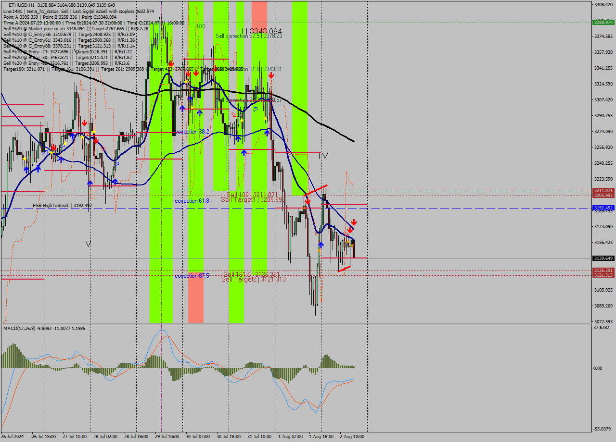Viewport: 616px width, 442px height.
Task: Click the red sell arrow near 3341 on 31 Jul
Action: (271, 75)
